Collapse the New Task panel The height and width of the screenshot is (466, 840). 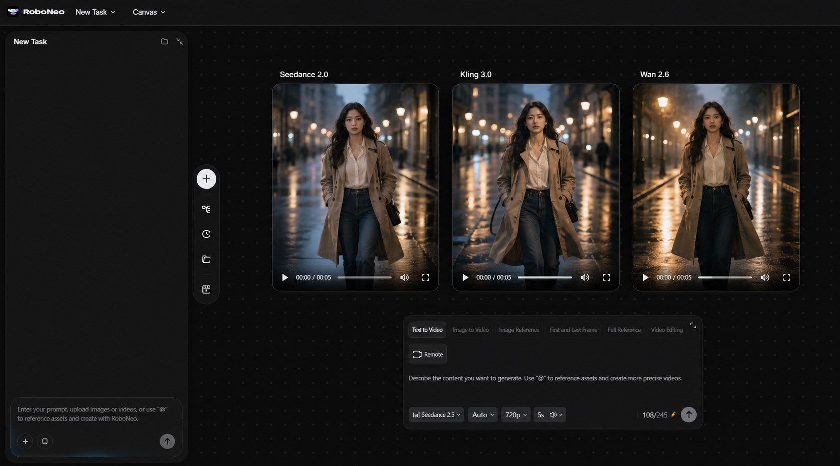point(179,42)
